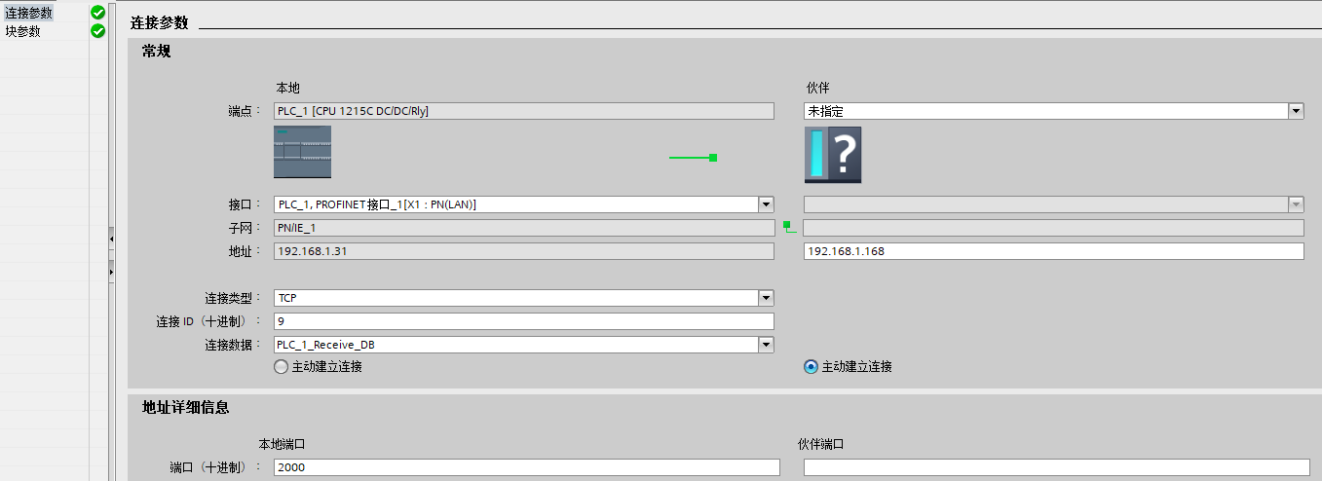Collapse the left panel using upper splitter arrow
The height and width of the screenshot is (481, 1322).
[x=111, y=239]
